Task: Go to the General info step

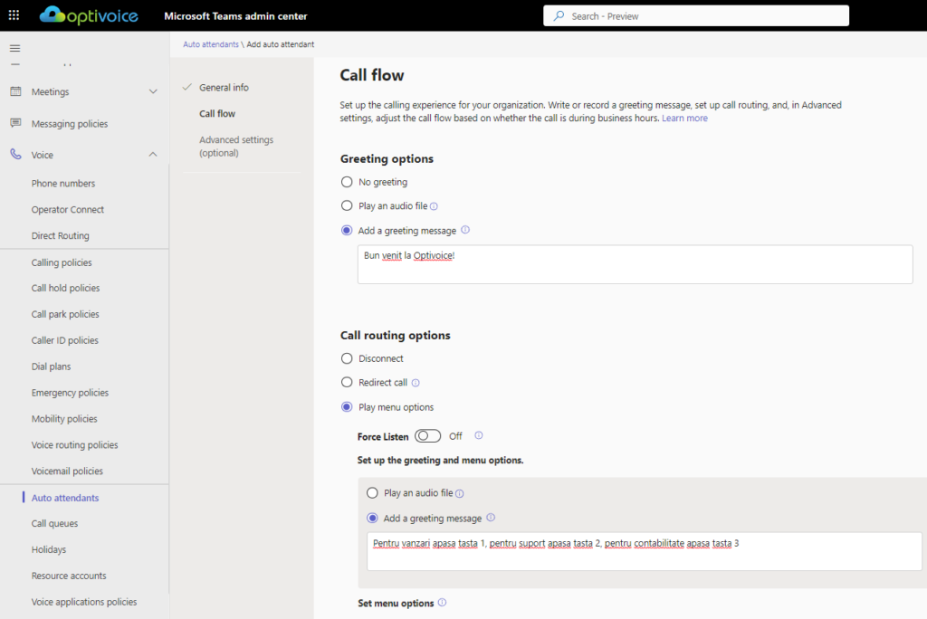Action: (224, 88)
